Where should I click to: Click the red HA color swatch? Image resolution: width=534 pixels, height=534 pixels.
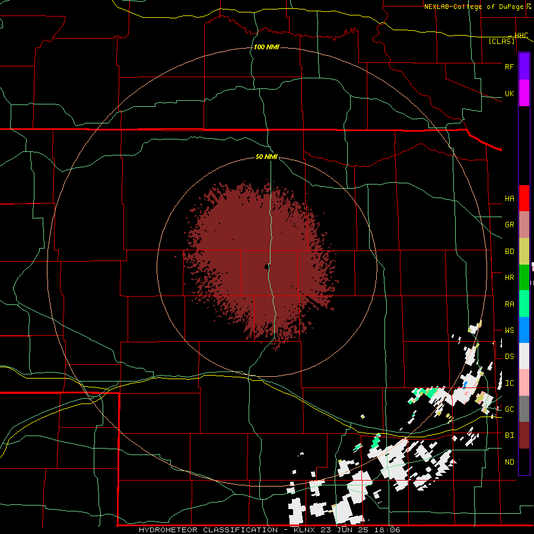(524, 198)
